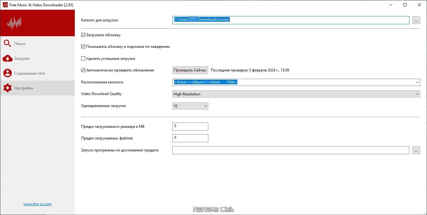Image resolution: width=427 pixels, height=215 pixels.
Task: Open the cloud Downloads icon in sidebar
Action: [x=7, y=58]
